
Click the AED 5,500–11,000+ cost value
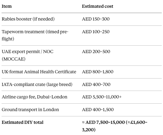point(102,97)
